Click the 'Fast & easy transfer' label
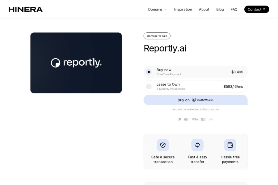The height and width of the screenshot is (185, 278). (x=197, y=159)
